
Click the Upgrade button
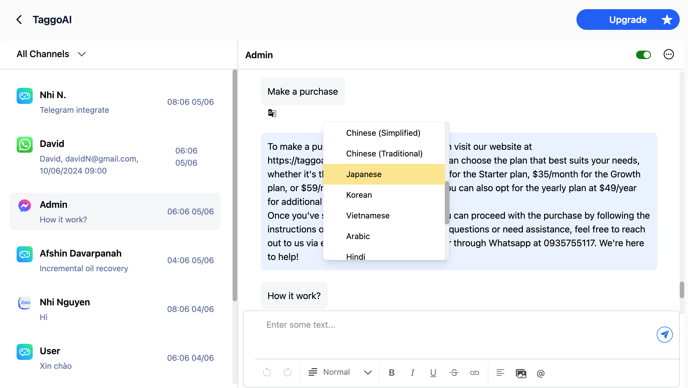[627, 20]
